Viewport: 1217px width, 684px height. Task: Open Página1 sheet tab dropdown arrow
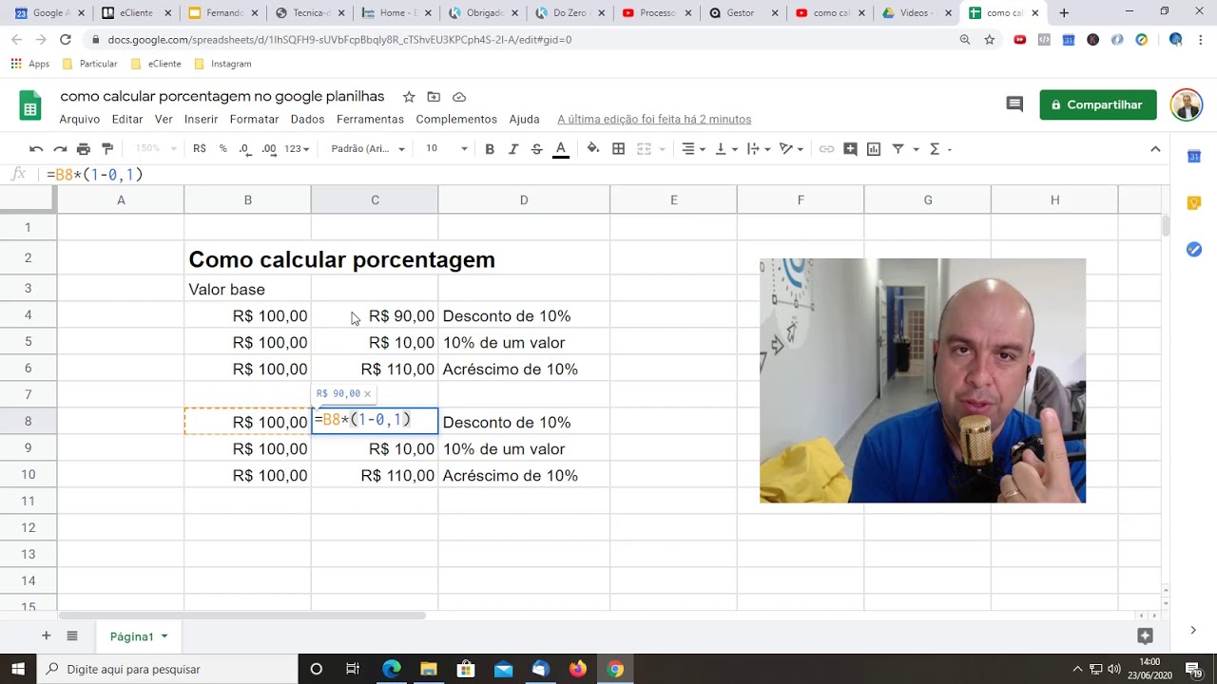(164, 636)
